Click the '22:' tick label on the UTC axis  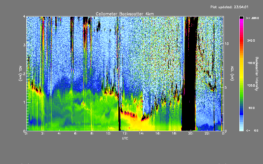click(x=207, y=133)
